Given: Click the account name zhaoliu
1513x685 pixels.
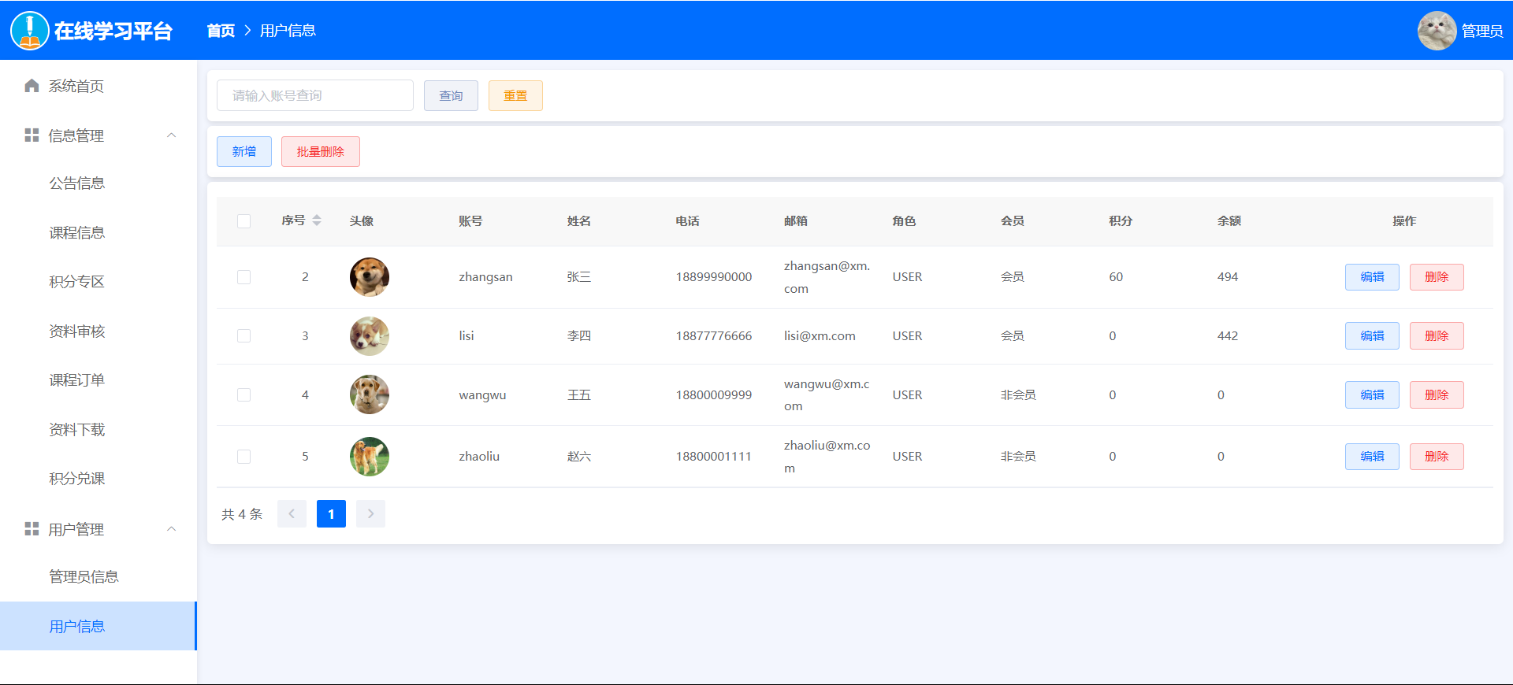Looking at the screenshot, I should pyautogui.click(x=479, y=457).
